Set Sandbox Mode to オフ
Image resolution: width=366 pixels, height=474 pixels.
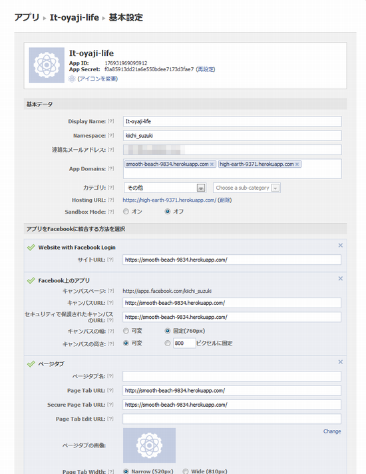[168, 212]
